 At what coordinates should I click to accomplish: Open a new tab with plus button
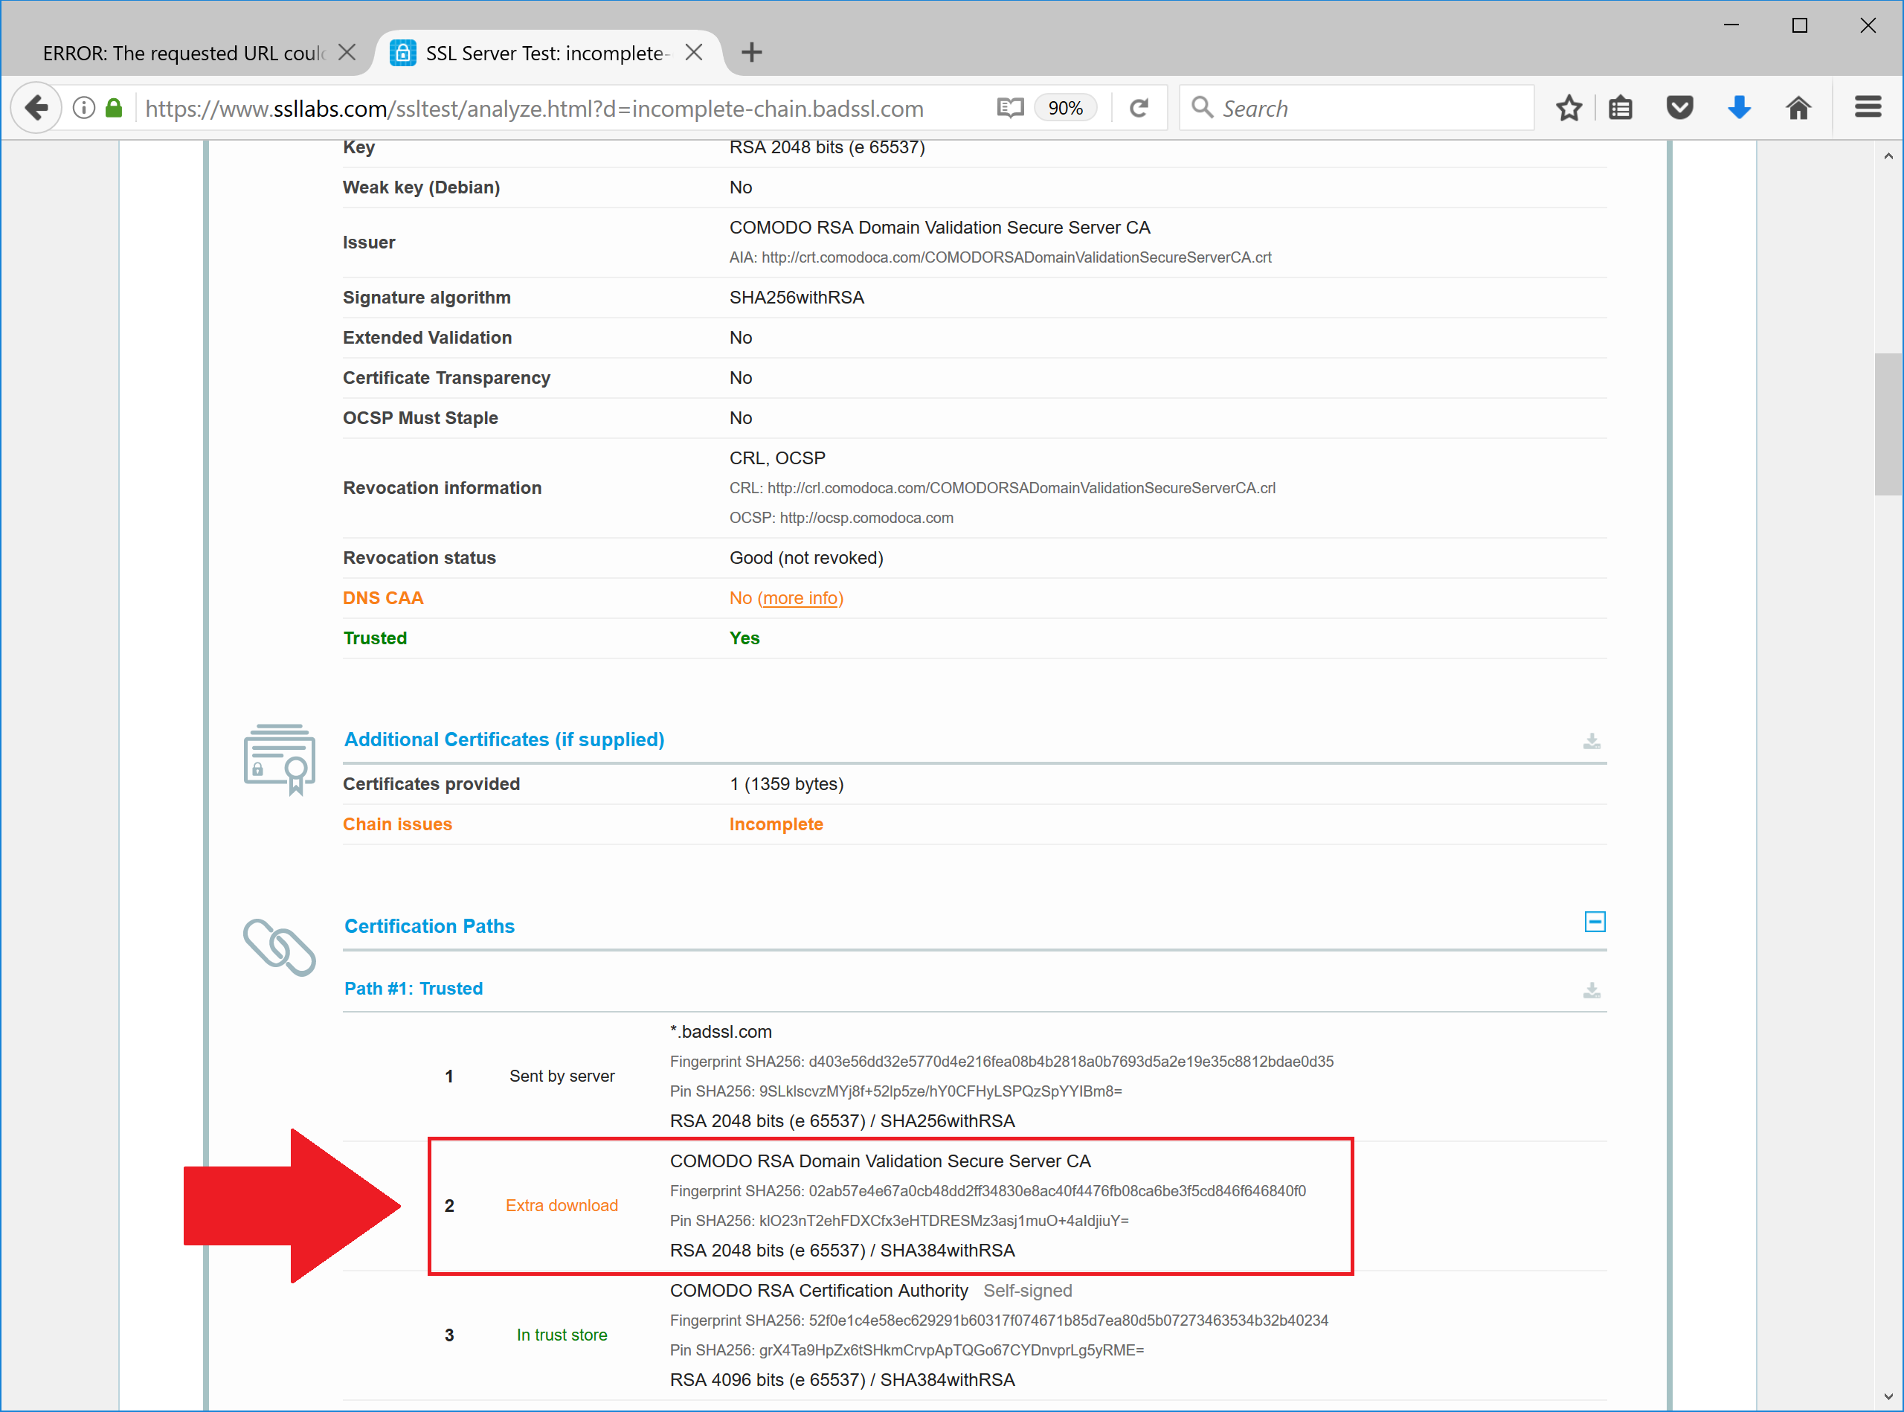point(751,52)
